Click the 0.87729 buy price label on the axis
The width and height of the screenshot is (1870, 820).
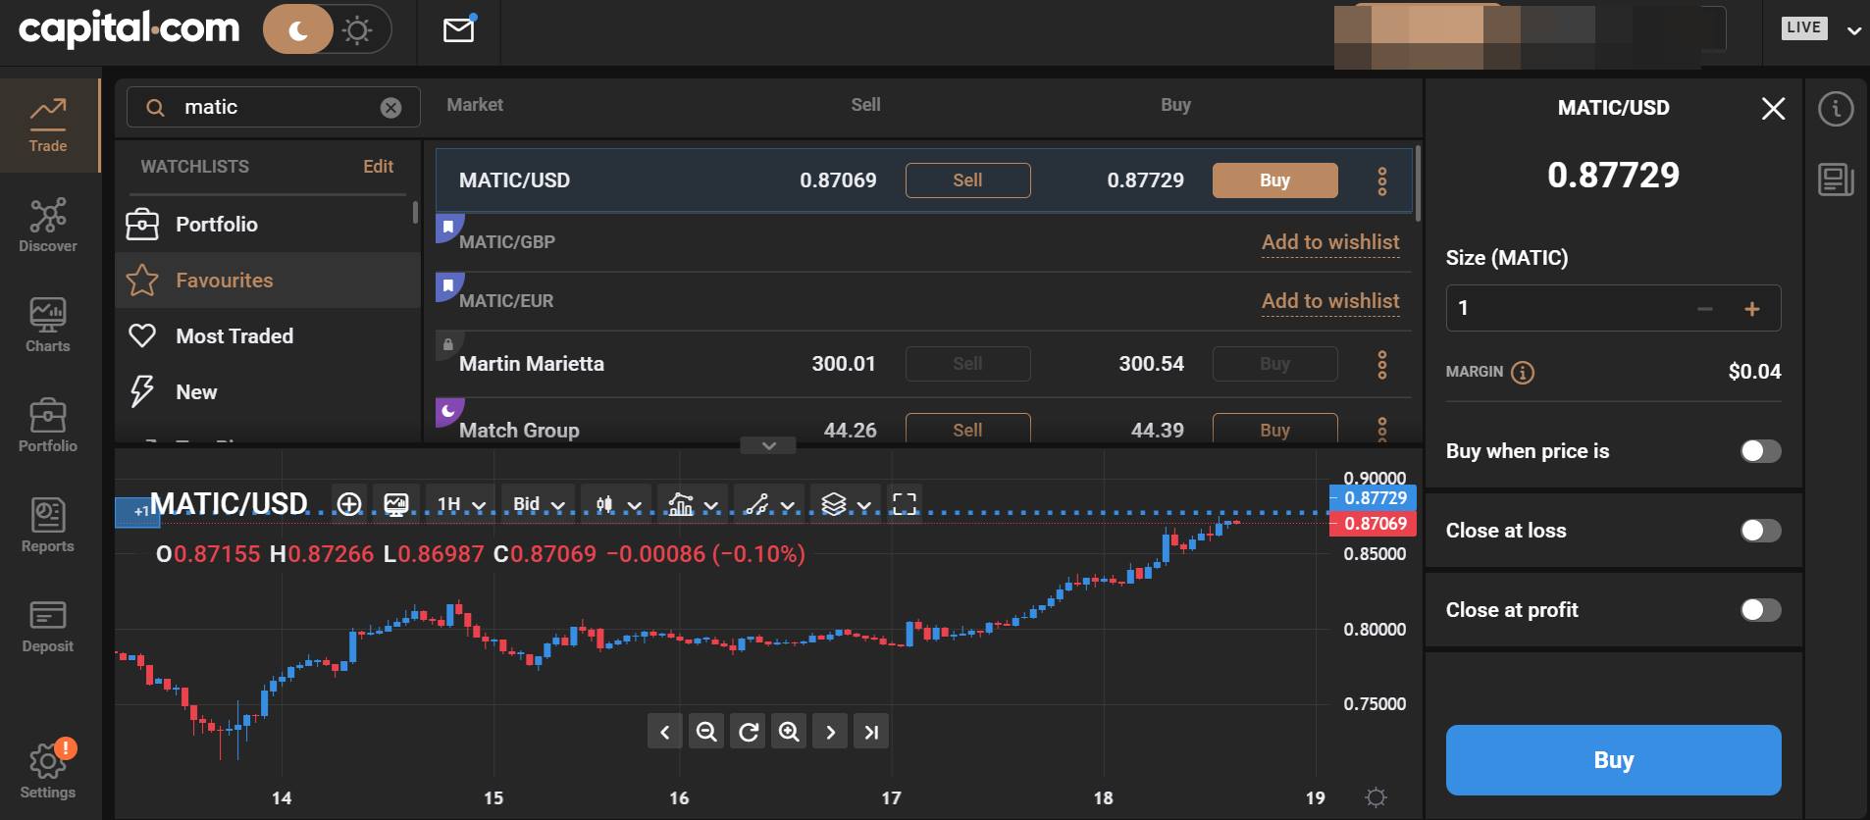click(x=1373, y=498)
